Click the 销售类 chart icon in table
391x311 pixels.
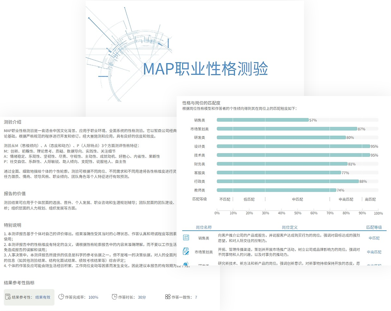186,238
